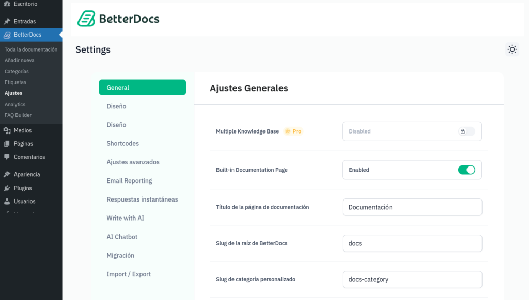Open Analytics submenu link
529x300 pixels.
click(x=15, y=104)
